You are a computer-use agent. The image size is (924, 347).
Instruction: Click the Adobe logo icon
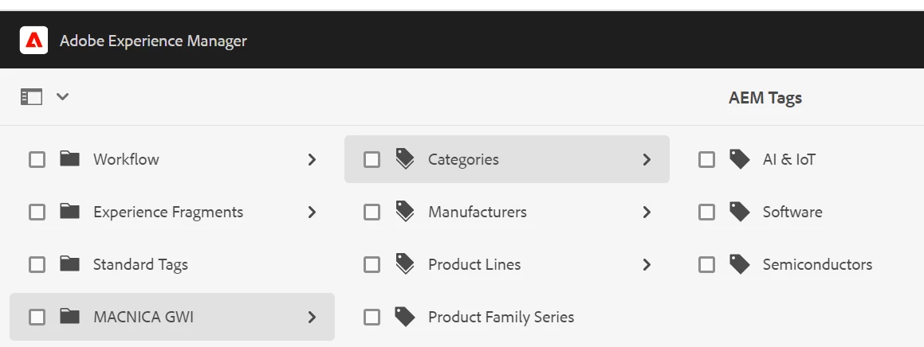click(34, 40)
